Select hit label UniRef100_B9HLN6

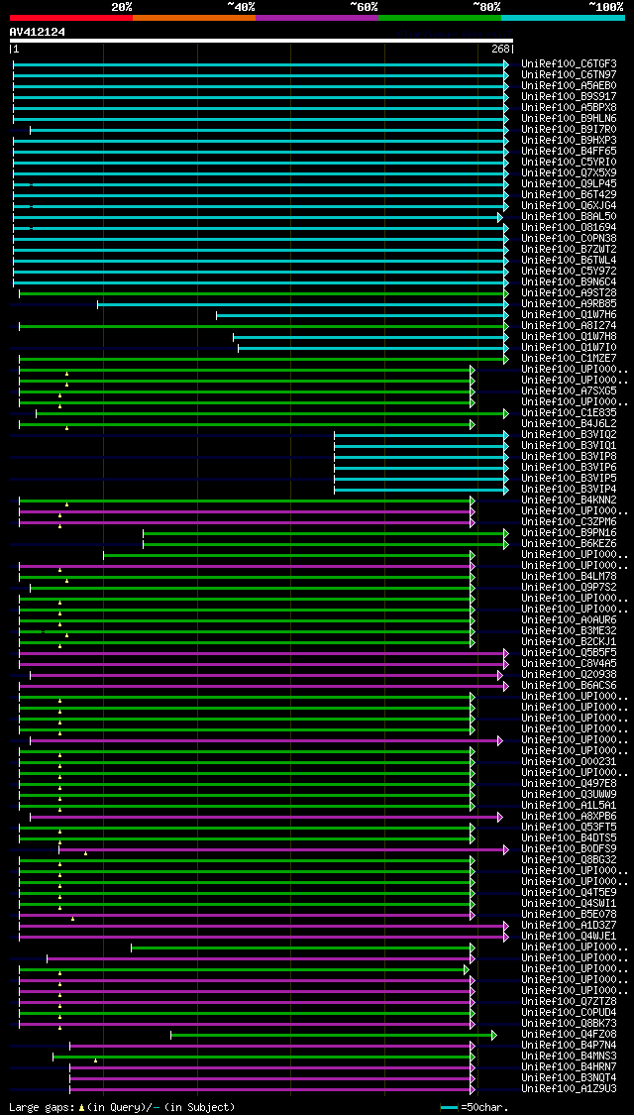click(x=569, y=118)
